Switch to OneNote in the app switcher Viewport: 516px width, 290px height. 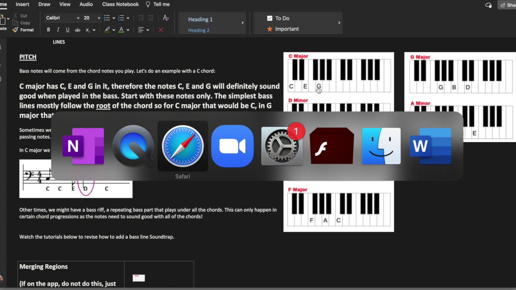tap(83, 146)
